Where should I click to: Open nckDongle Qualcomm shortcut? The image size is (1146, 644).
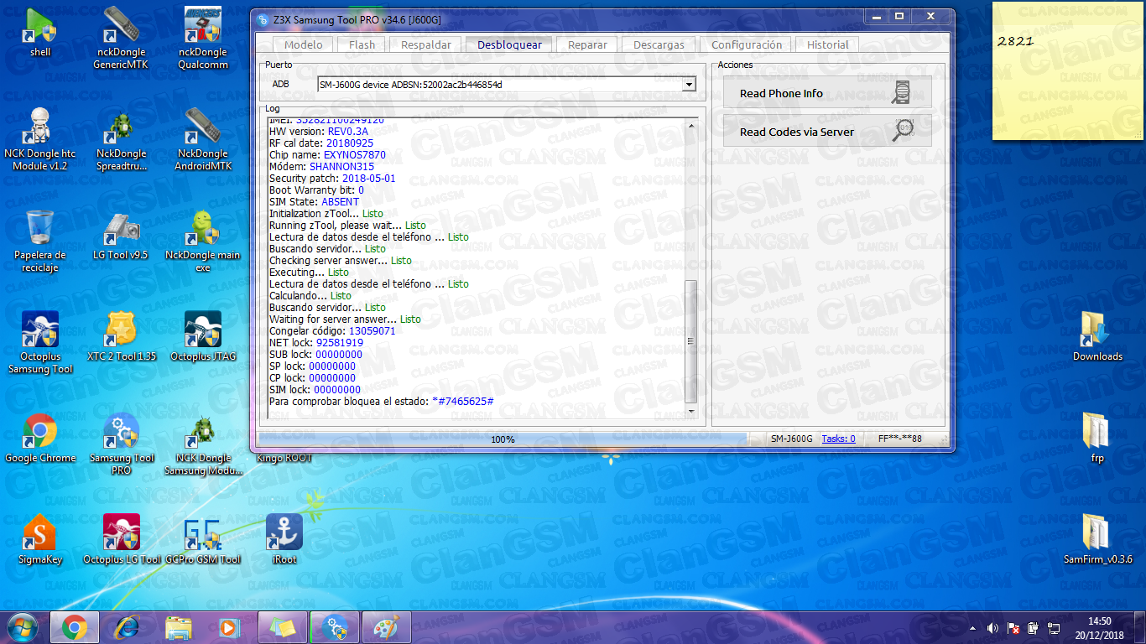[x=203, y=39]
